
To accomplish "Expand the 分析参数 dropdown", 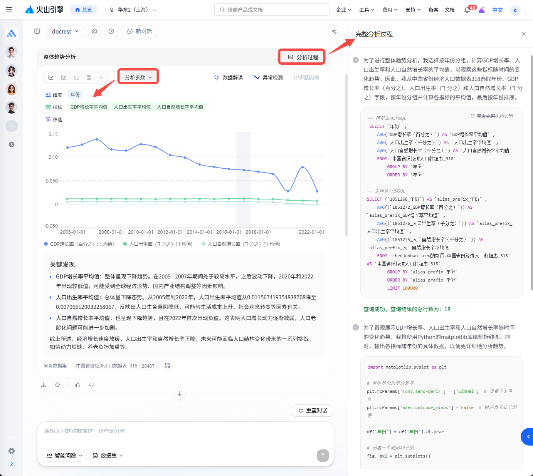I will click(x=138, y=77).
